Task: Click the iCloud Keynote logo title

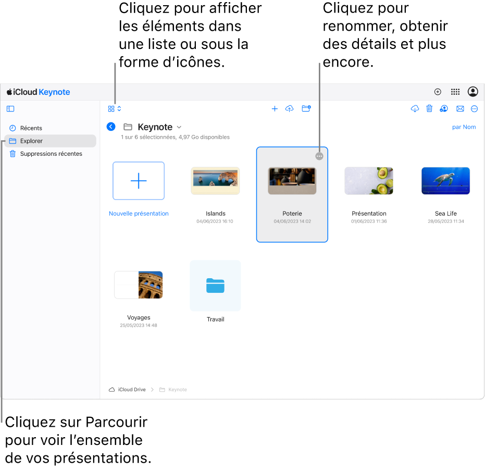Action: (x=39, y=92)
